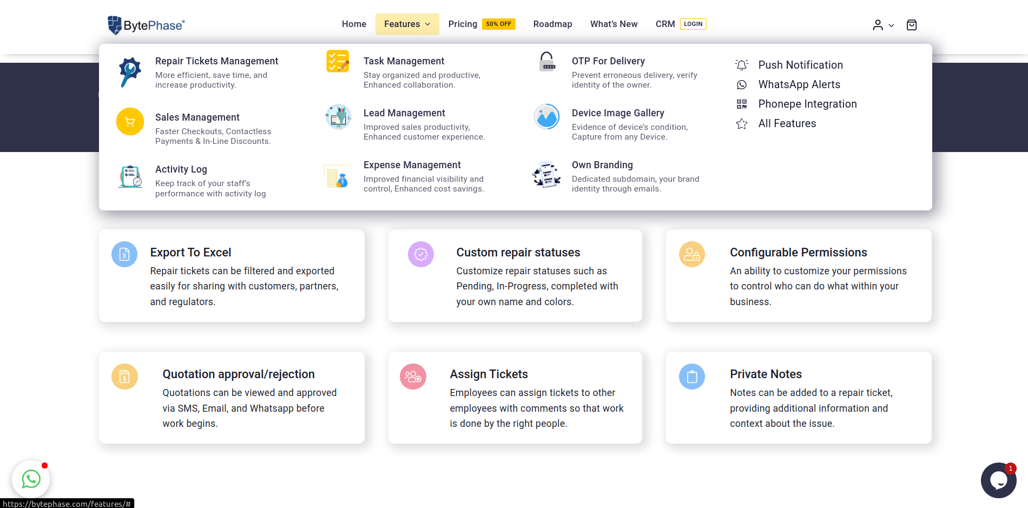Open Sales Management feature link
Viewport: 1028px width, 508px height.
(x=197, y=117)
